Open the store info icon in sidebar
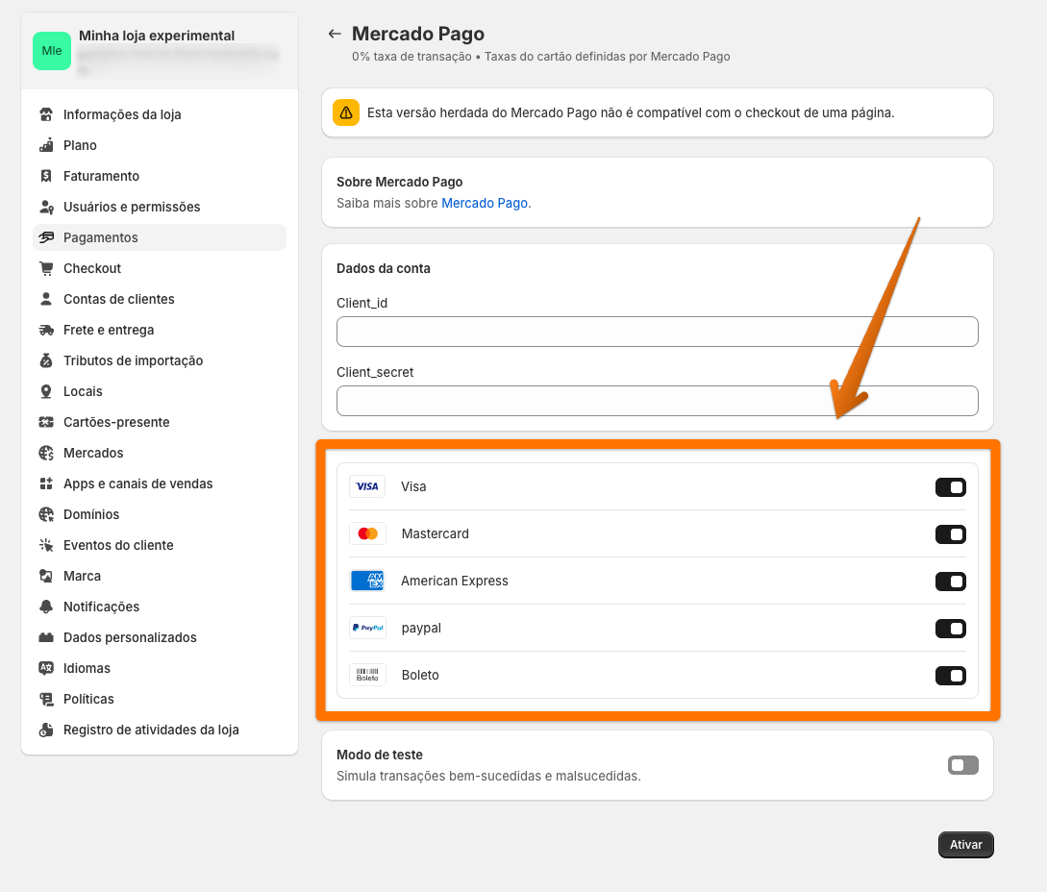This screenshot has height=892, width=1047. coord(46,114)
